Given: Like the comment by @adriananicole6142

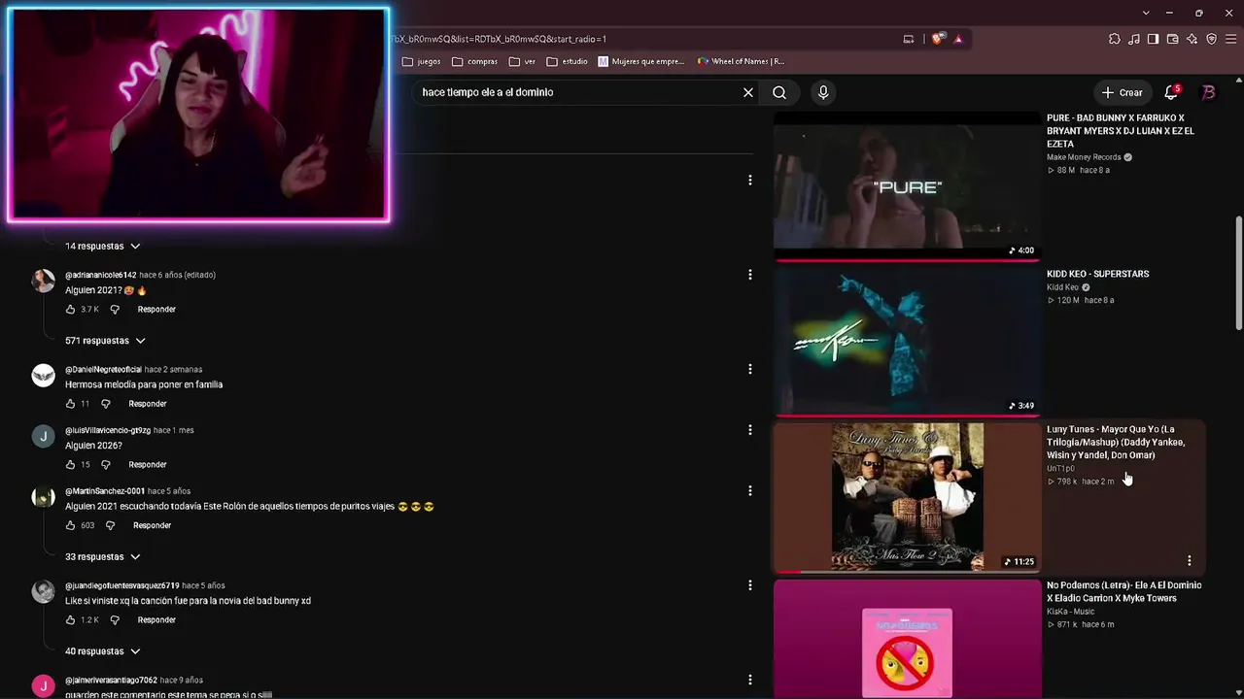Looking at the screenshot, I should [70, 310].
